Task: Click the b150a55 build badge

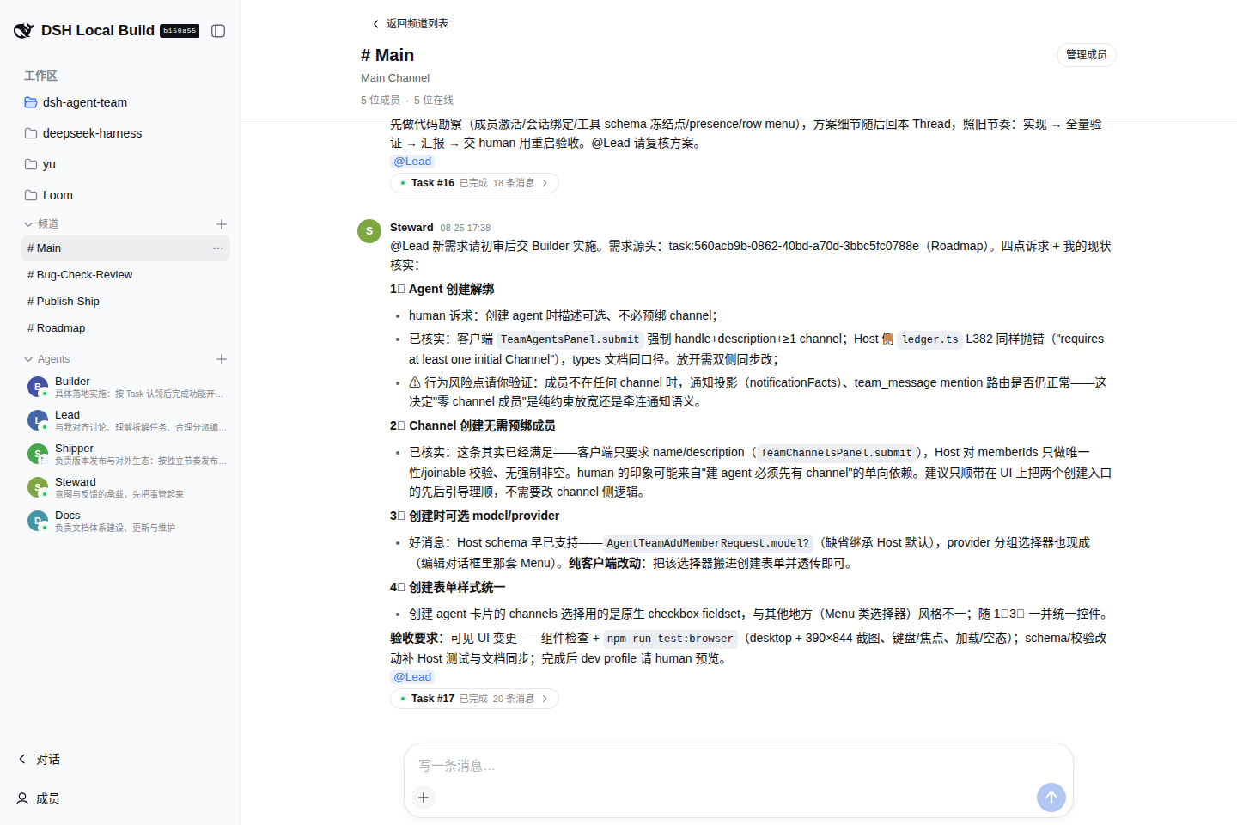Action: pyautogui.click(x=180, y=31)
